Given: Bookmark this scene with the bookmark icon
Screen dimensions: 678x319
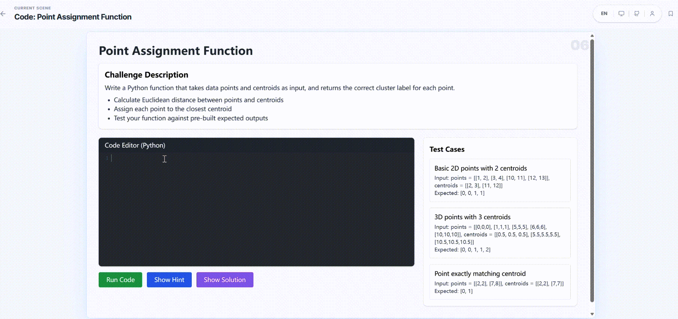Looking at the screenshot, I should point(671,13).
